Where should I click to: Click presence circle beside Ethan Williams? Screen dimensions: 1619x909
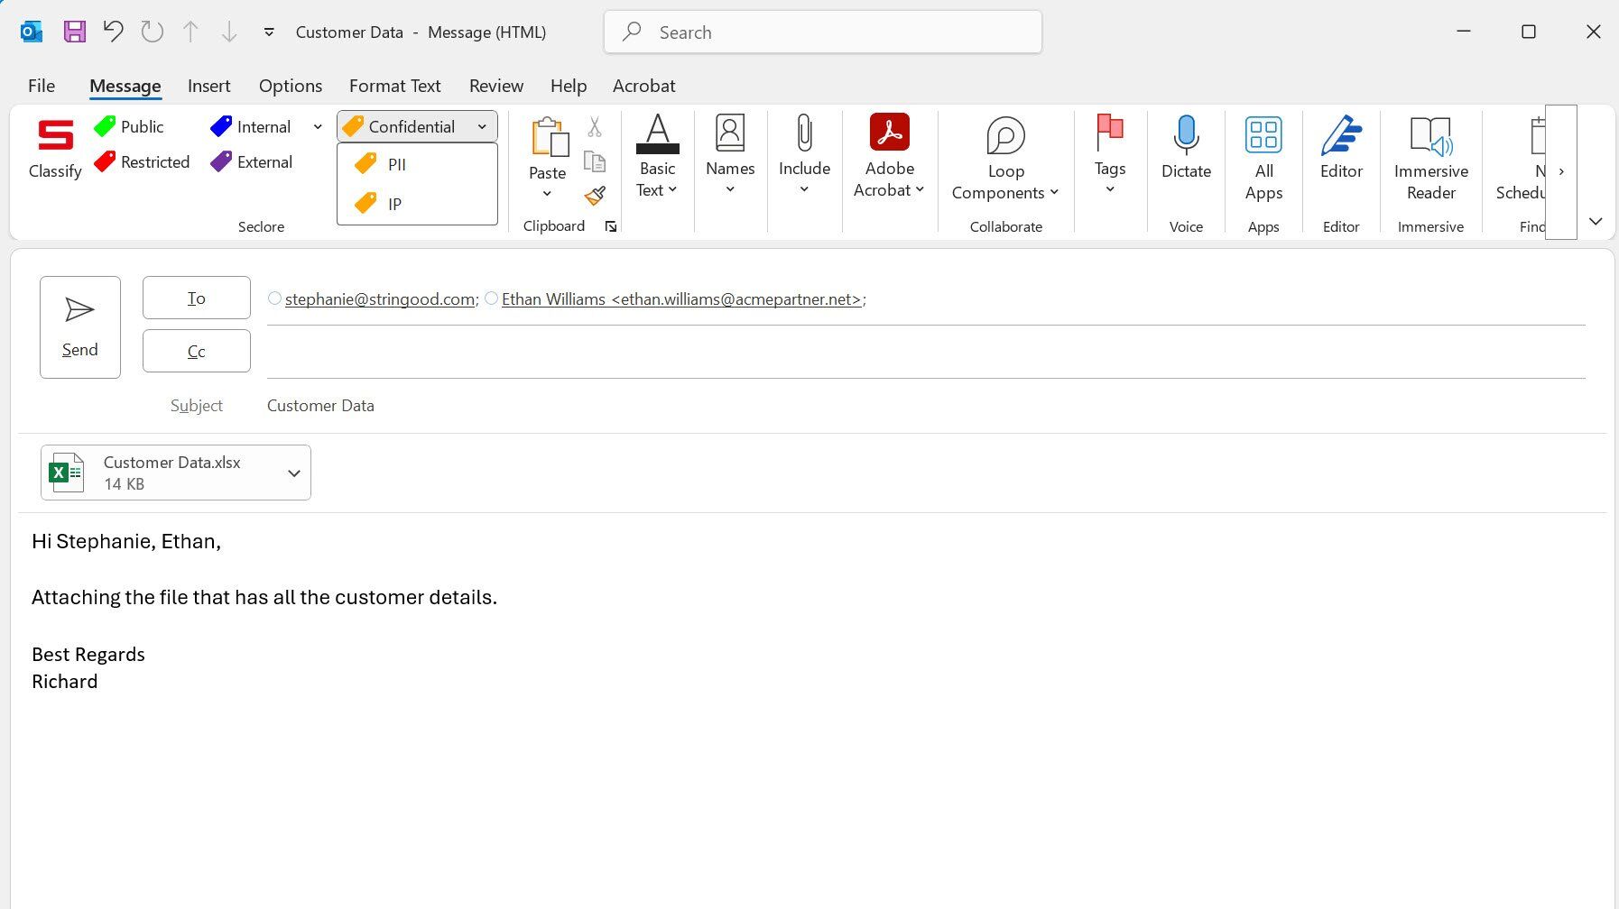click(x=491, y=298)
